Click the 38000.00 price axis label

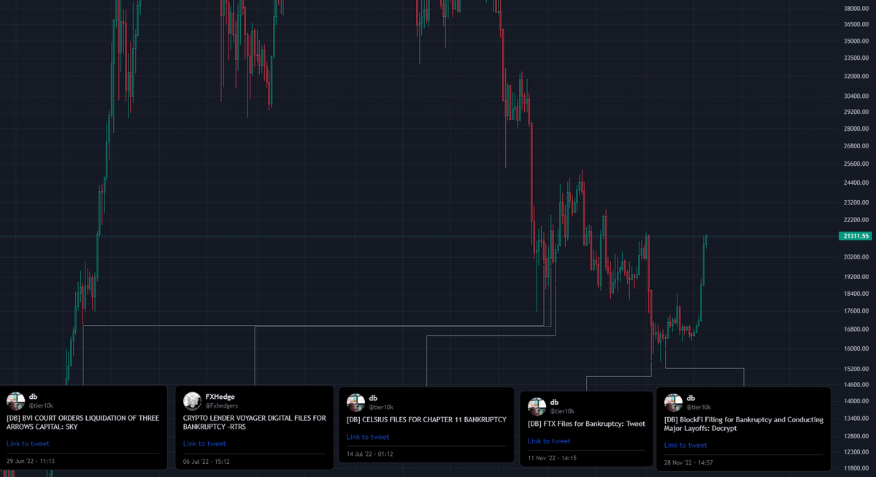pyautogui.click(x=856, y=9)
